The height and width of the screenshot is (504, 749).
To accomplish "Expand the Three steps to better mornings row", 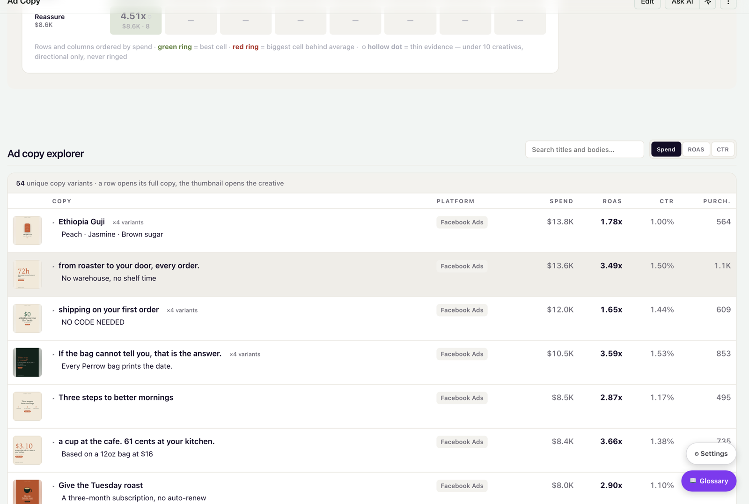I will [53, 398].
